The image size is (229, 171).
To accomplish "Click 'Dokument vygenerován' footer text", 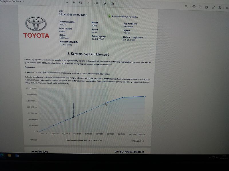I will (84, 141).
